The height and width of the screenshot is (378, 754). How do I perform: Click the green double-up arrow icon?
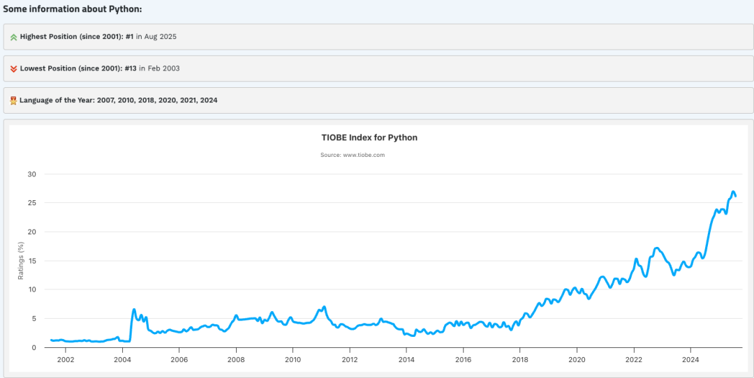13,37
